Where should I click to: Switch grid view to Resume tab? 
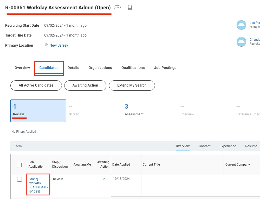[251, 146]
